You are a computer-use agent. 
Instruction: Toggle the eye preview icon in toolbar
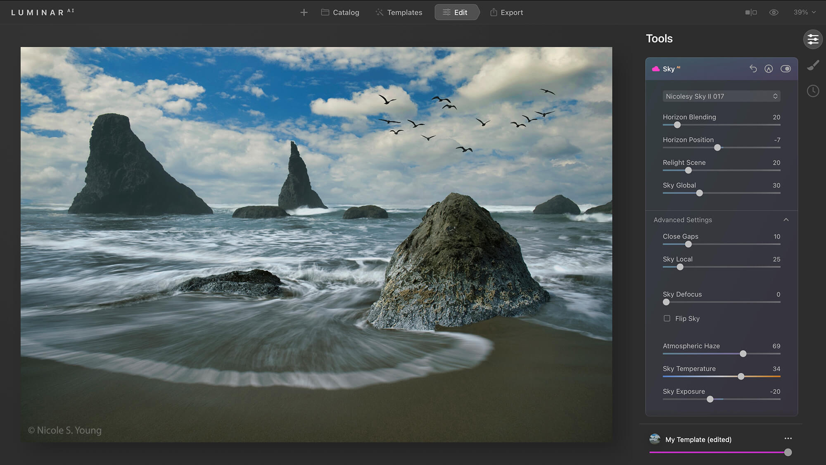click(774, 12)
